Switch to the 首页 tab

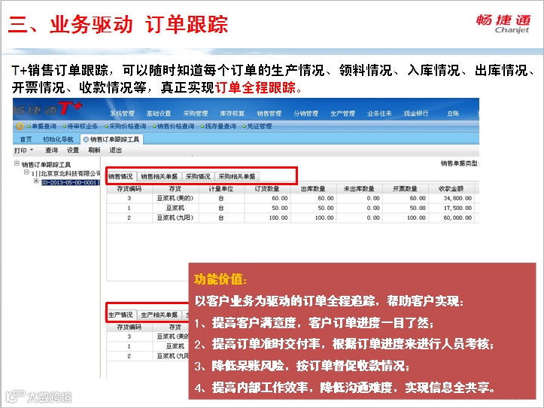coord(26,139)
